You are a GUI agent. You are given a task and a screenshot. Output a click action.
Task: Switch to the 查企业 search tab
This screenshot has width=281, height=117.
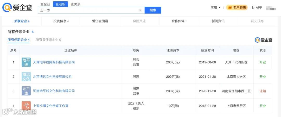(45, 4)
